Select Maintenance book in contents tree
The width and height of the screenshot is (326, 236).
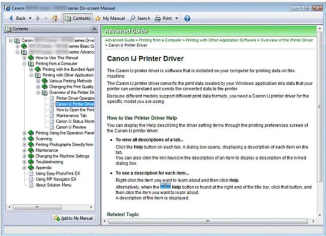47,150
